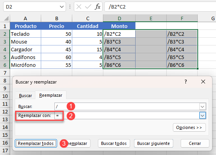Click the cell containing Audífonos

pos(26,57)
